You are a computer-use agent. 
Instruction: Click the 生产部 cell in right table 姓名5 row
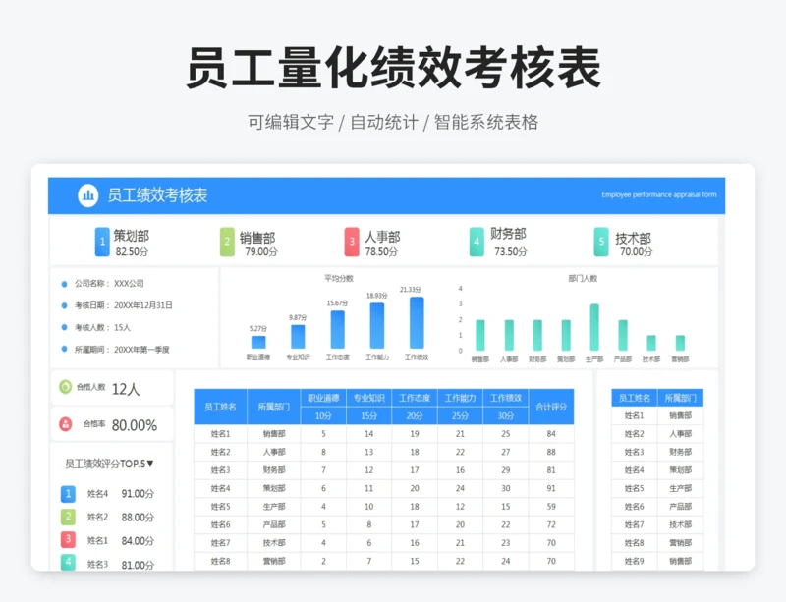680,488
